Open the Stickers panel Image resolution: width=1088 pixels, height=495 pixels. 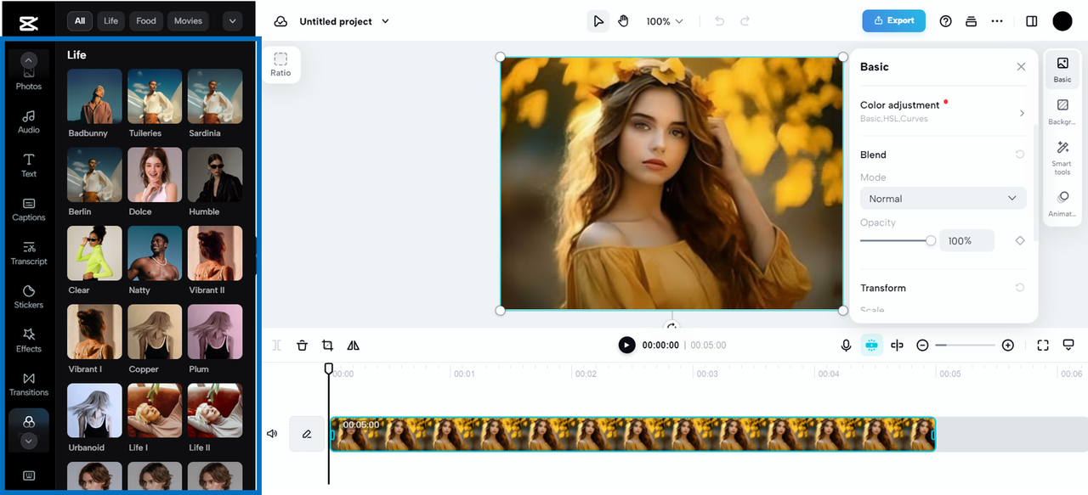click(29, 297)
